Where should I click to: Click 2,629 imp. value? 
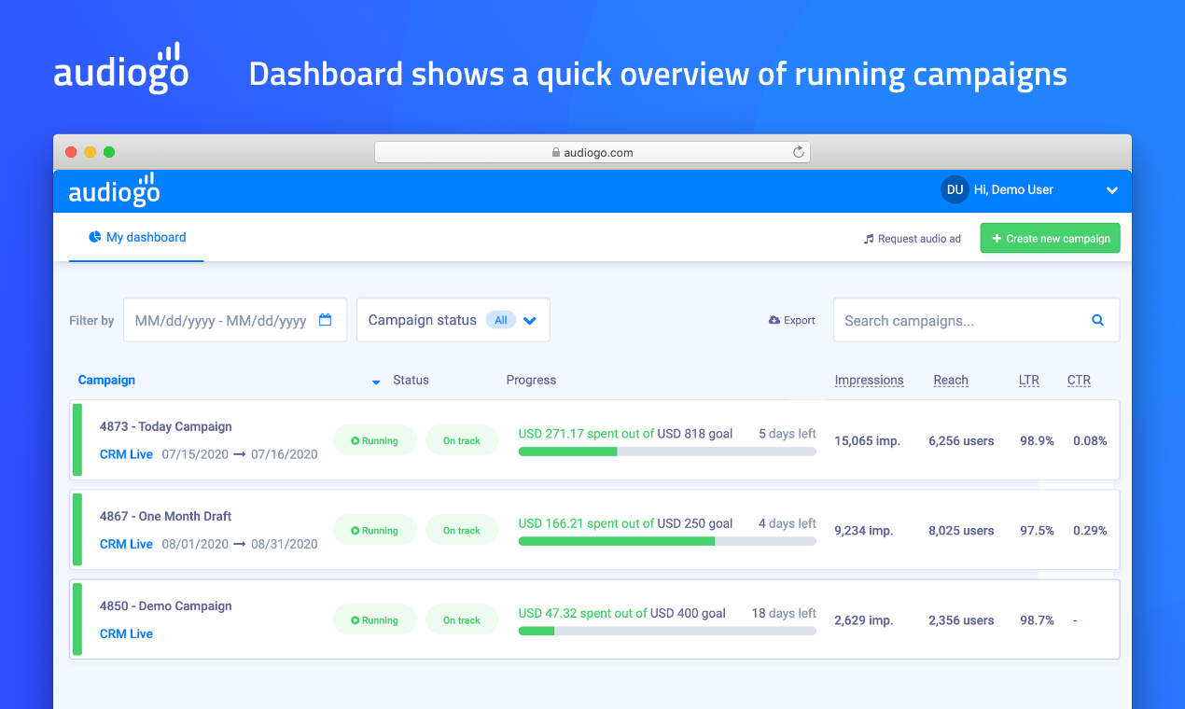864,619
